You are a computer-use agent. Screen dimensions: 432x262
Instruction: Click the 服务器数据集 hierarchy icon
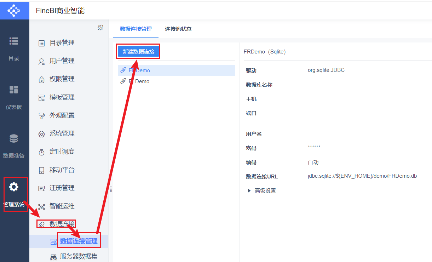[53, 257]
